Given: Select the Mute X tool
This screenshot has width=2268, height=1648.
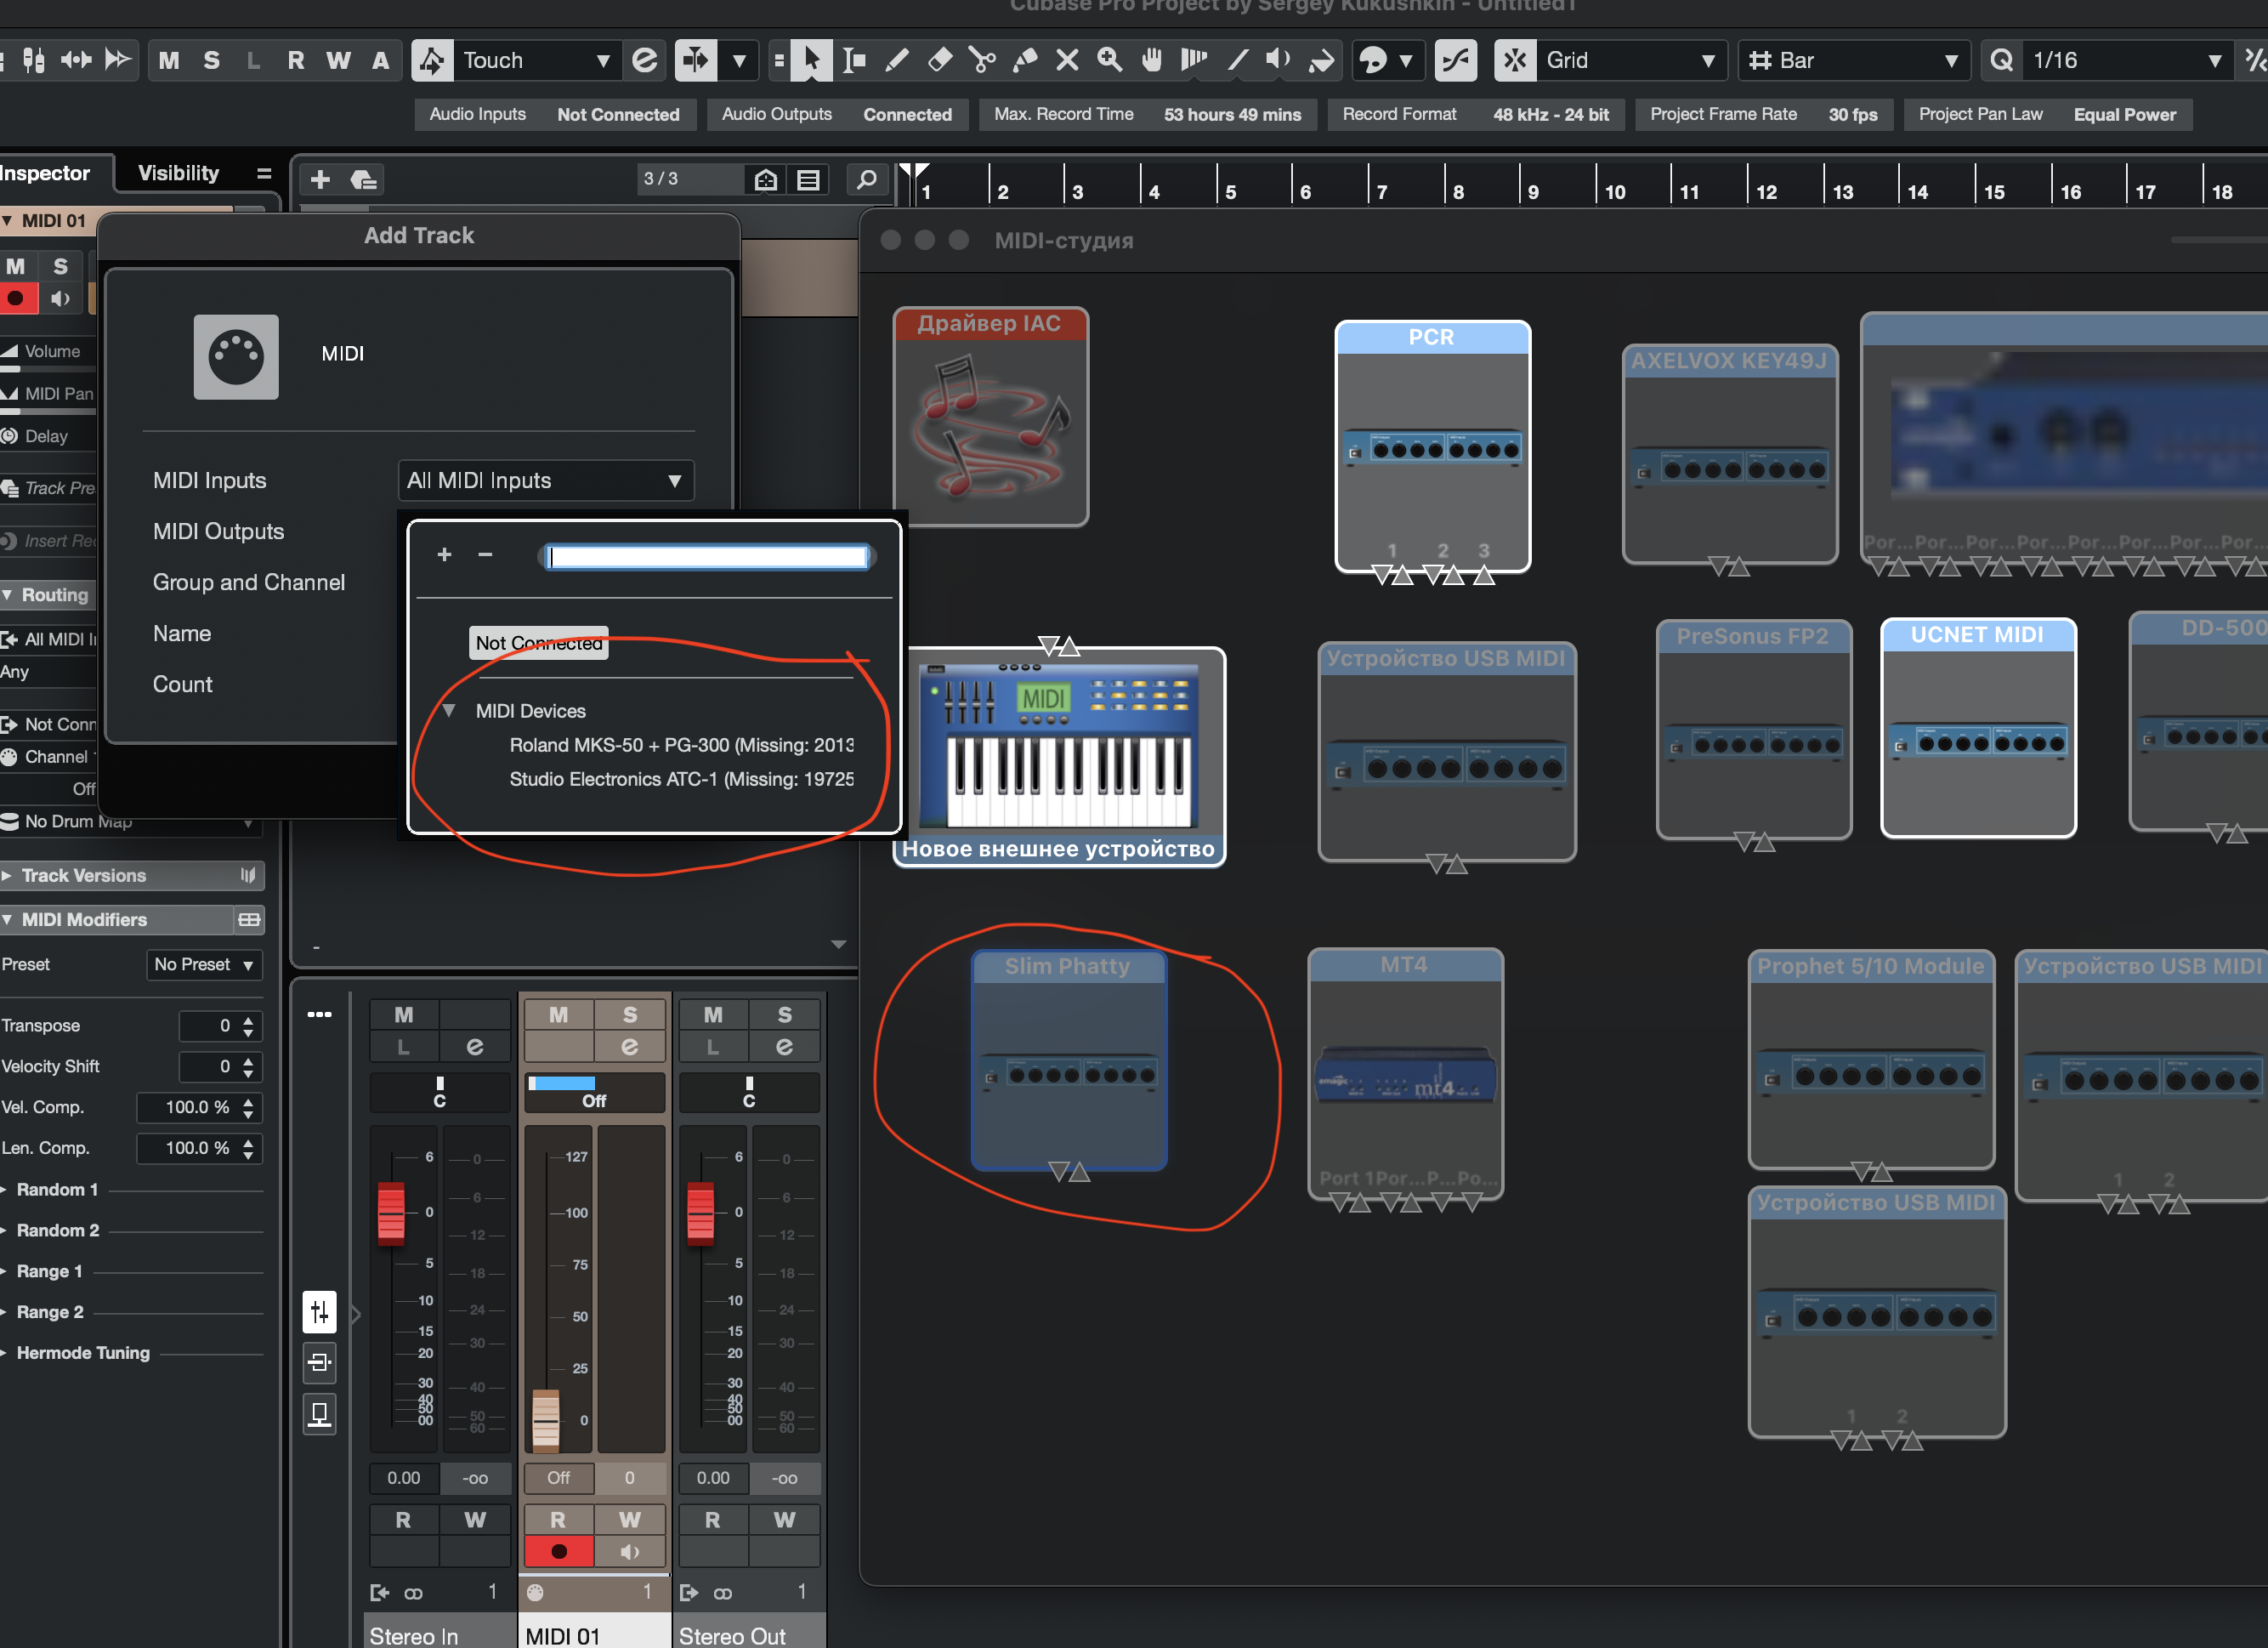Looking at the screenshot, I should 1067,60.
